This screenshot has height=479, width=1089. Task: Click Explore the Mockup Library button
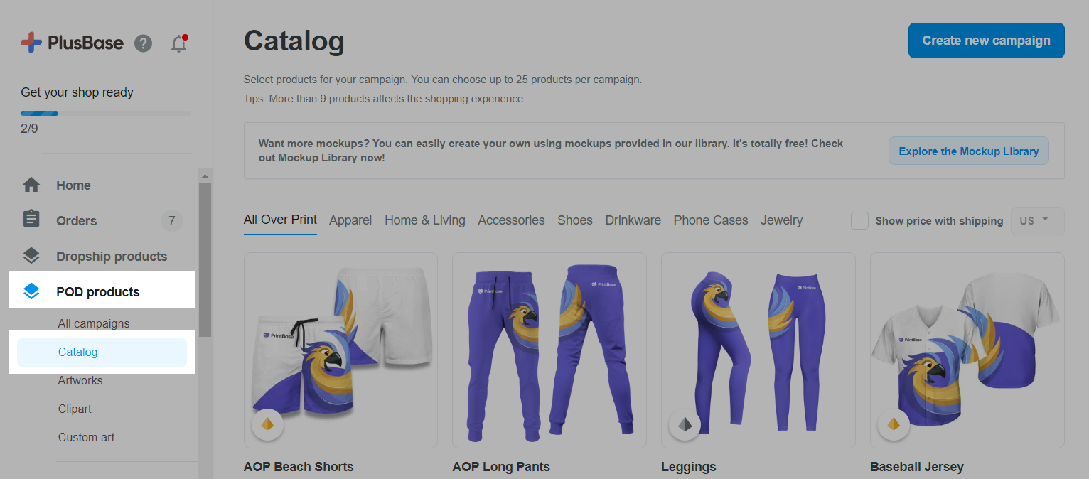pos(968,151)
